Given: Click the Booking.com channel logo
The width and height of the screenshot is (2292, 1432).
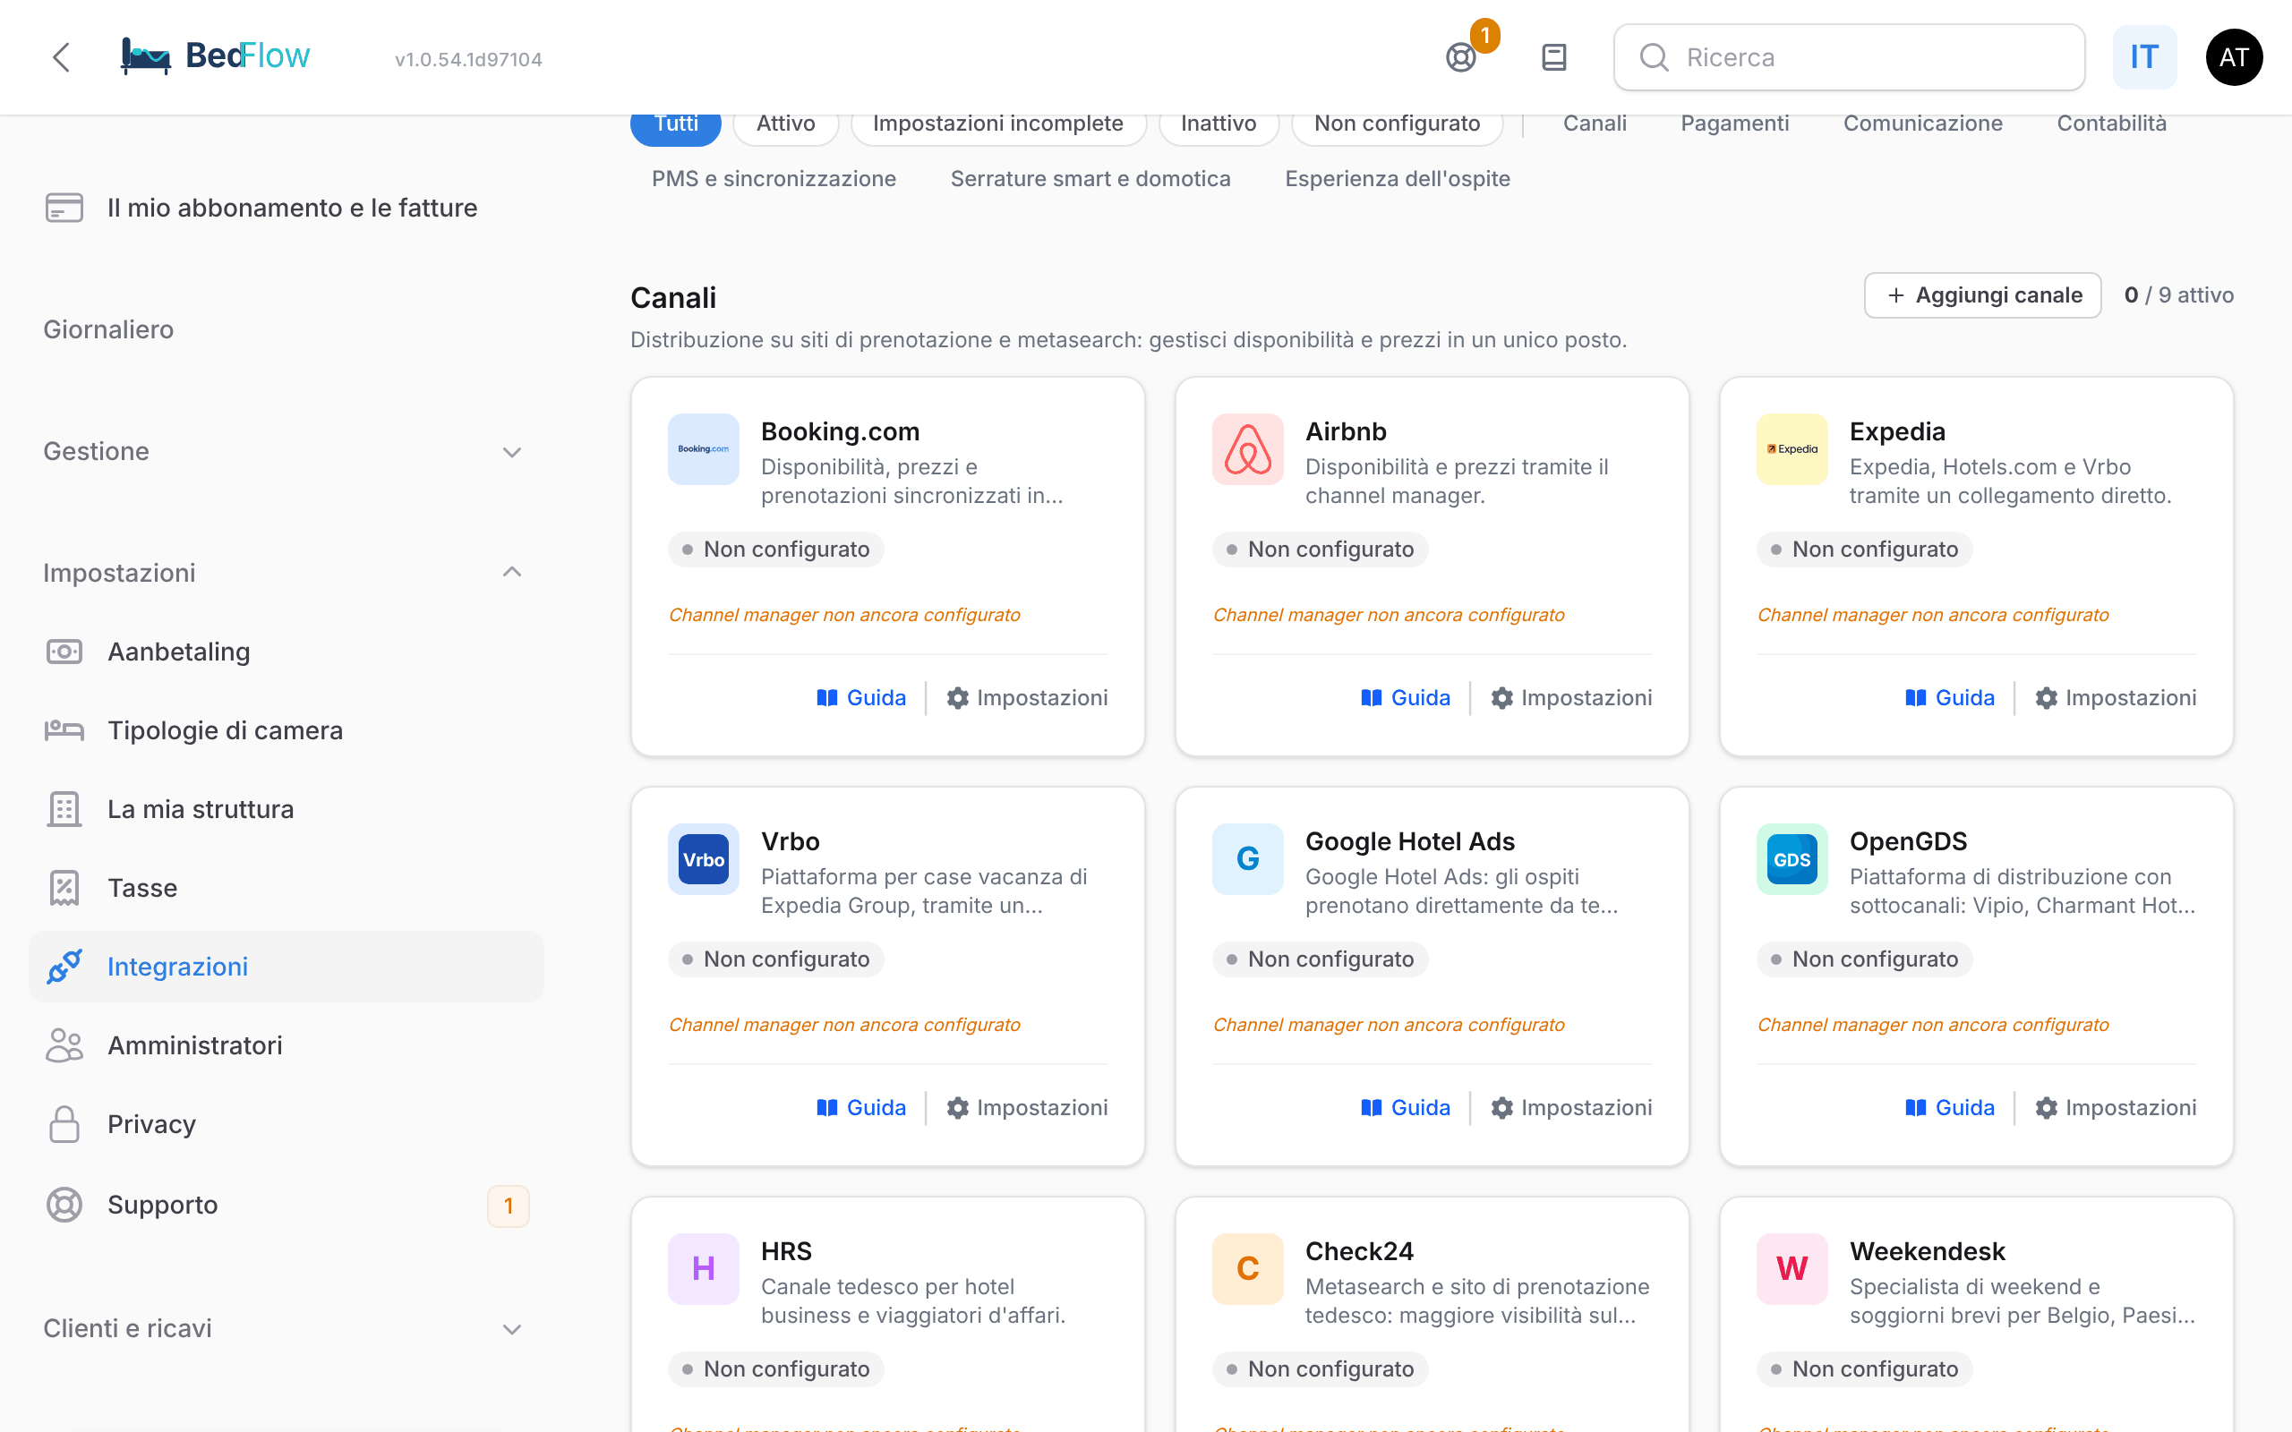Looking at the screenshot, I should click(x=704, y=449).
